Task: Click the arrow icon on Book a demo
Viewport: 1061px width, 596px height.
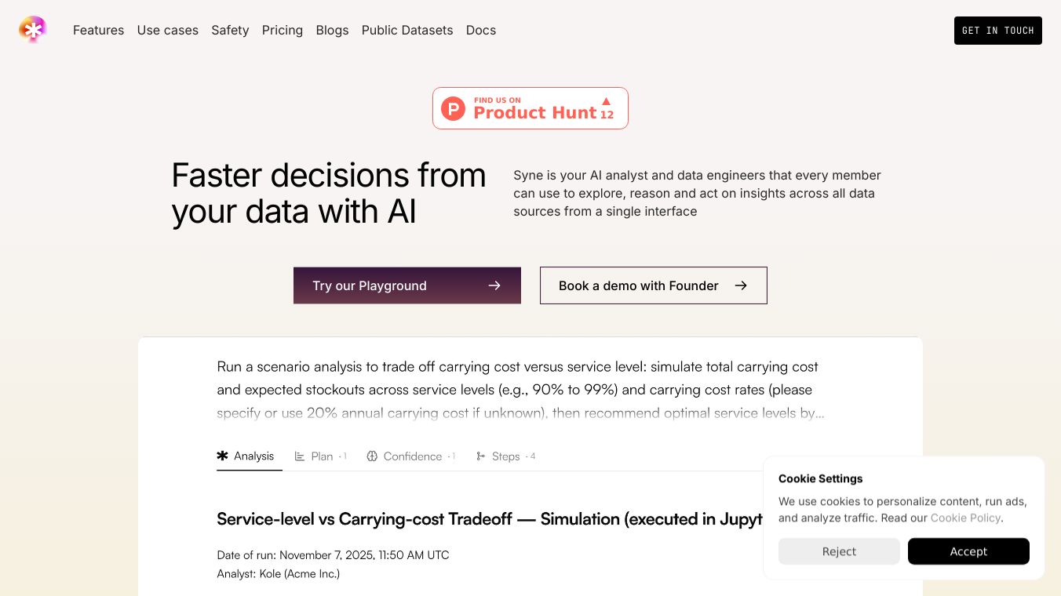Action: (x=741, y=285)
